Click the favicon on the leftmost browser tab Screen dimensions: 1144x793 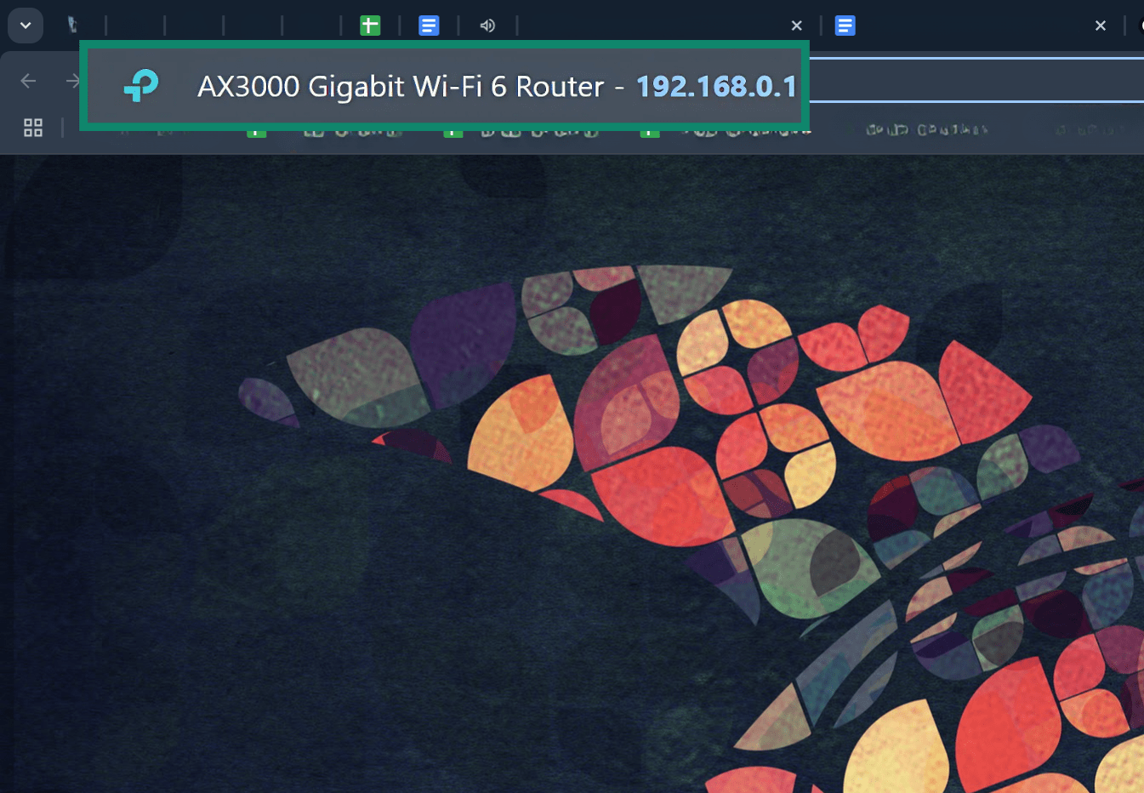pos(72,26)
